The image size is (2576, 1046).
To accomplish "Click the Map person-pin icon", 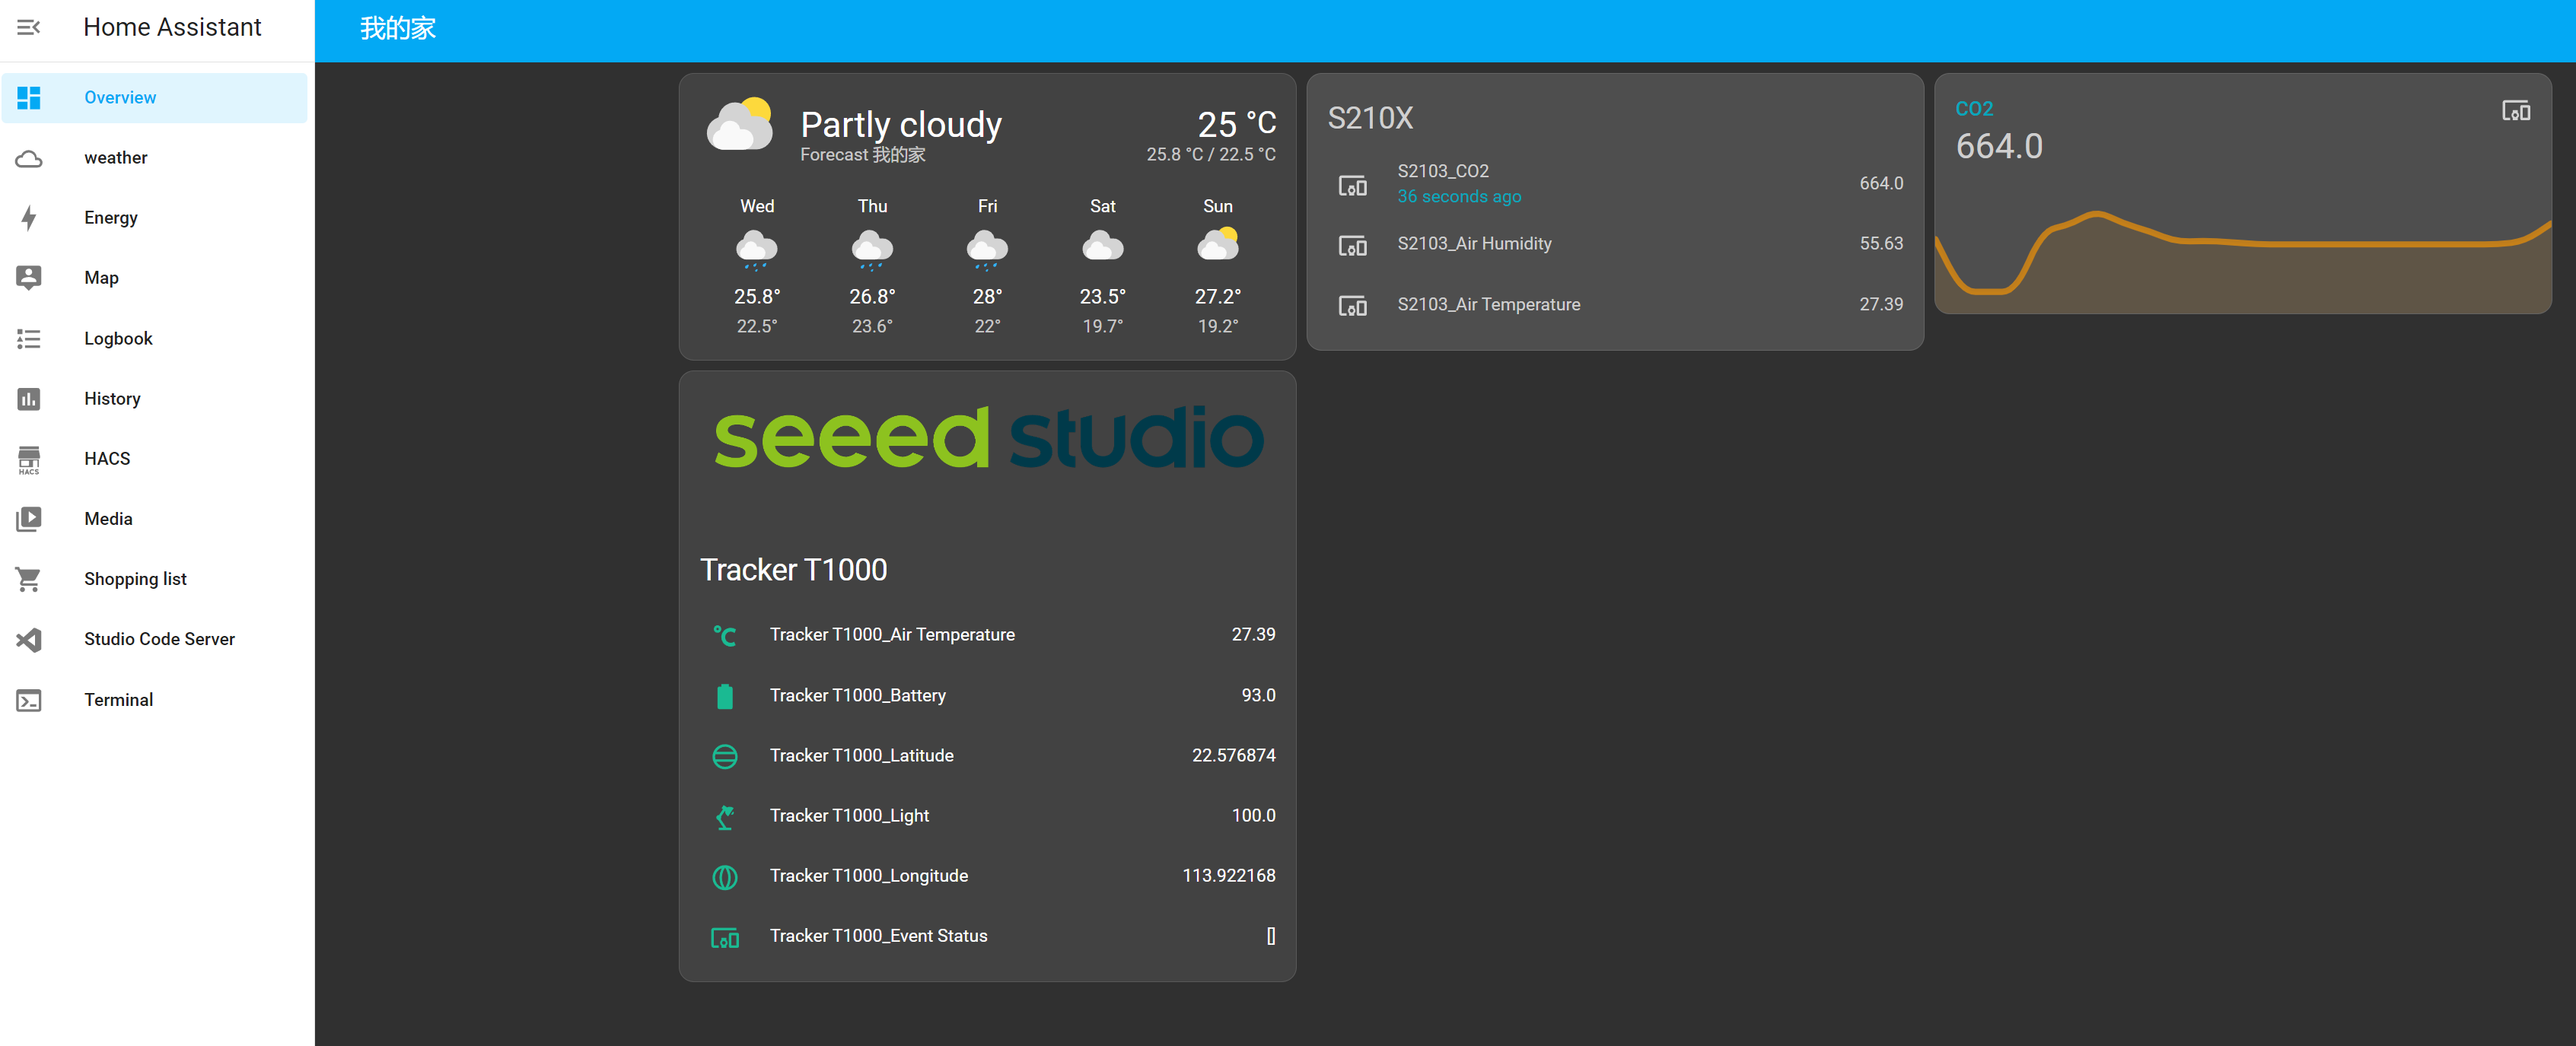I will tap(29, 278).
